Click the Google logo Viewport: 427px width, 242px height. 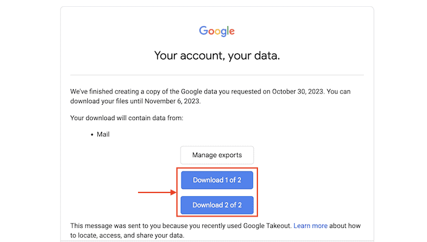point(217,32)
